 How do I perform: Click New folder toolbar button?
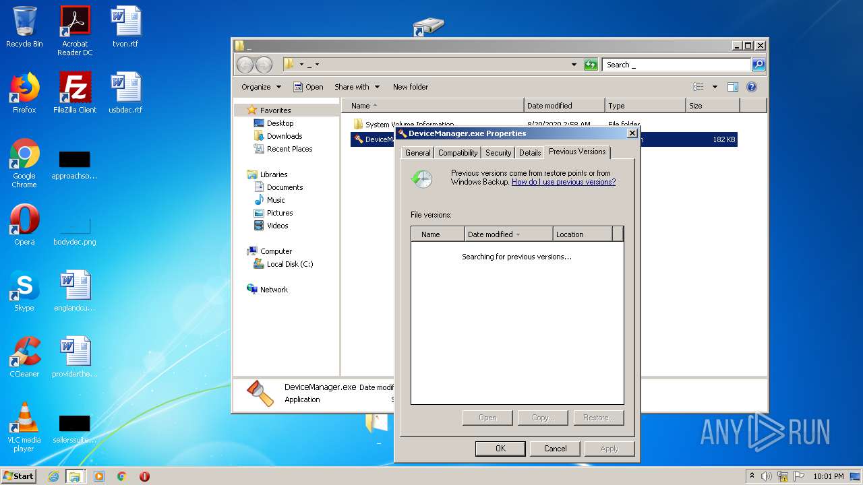point(411,87)
